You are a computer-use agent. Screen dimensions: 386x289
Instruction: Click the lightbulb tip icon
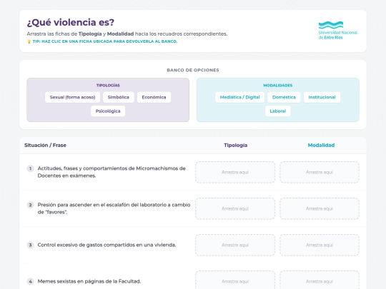(x=29, y=41)
